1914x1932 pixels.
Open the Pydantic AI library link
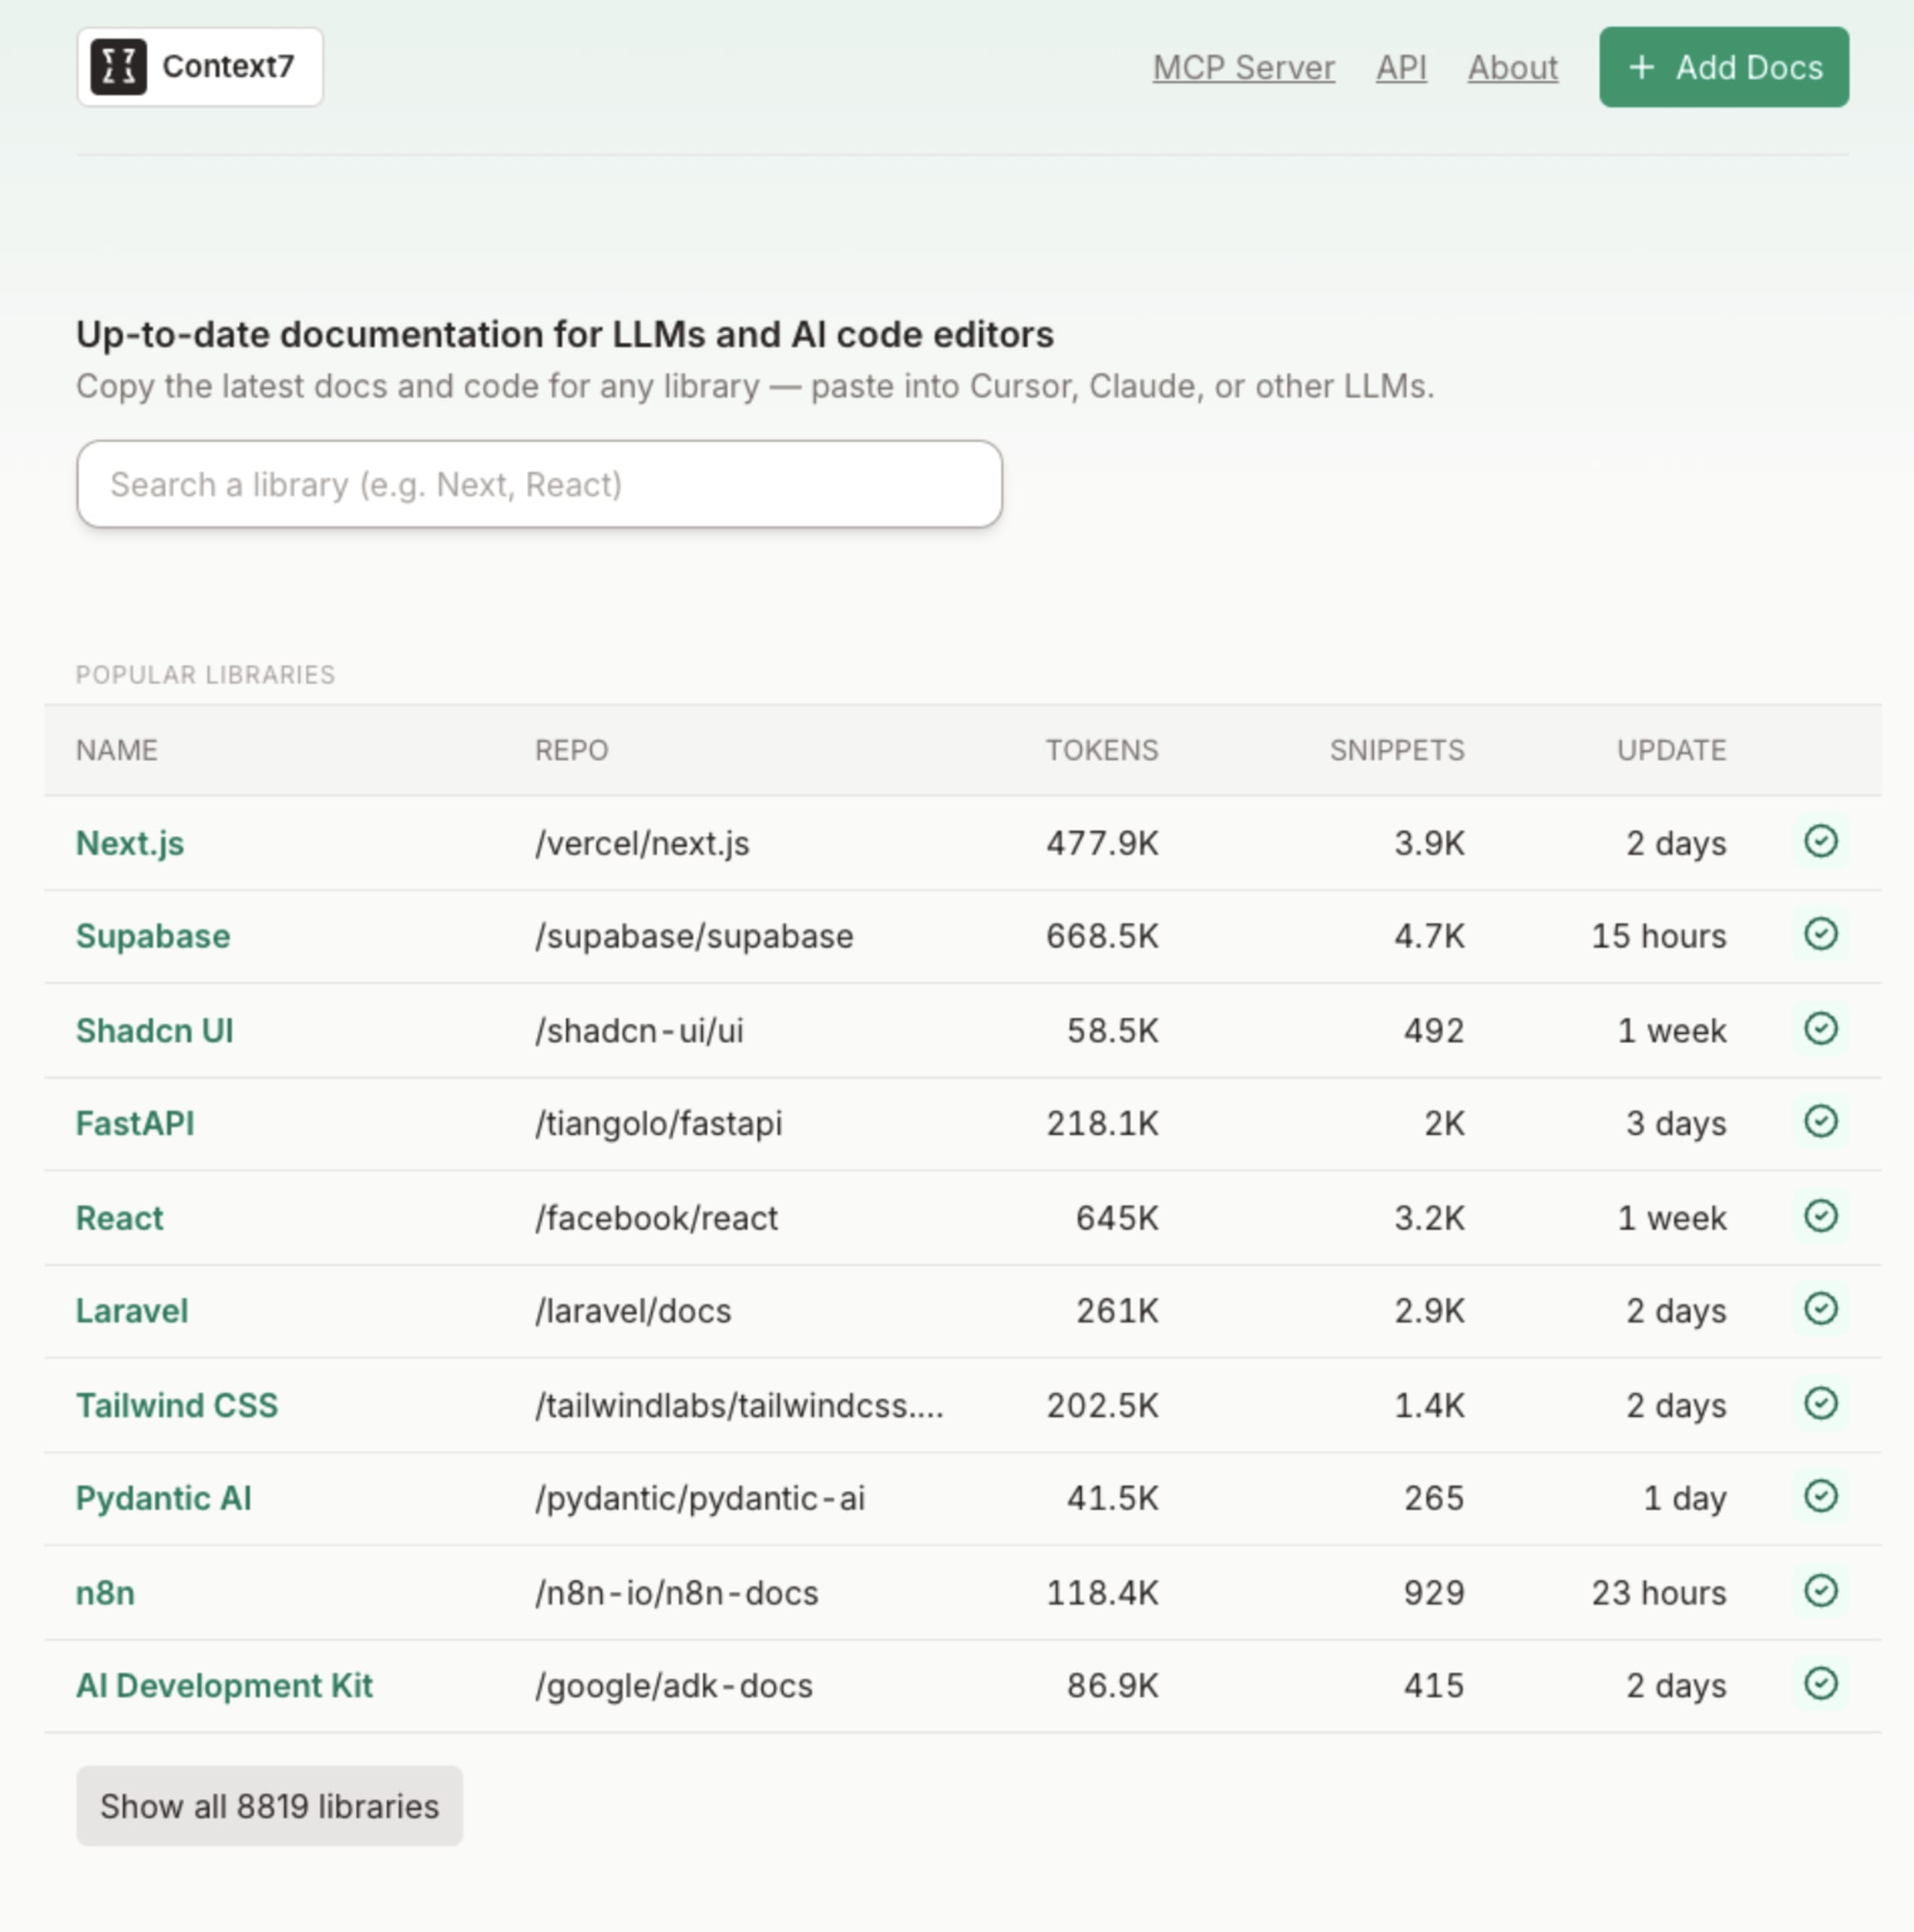click(164, 1498)
